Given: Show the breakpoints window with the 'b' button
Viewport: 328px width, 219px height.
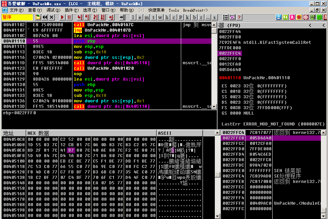Looking at the screenshot, I should pos(194,17).
